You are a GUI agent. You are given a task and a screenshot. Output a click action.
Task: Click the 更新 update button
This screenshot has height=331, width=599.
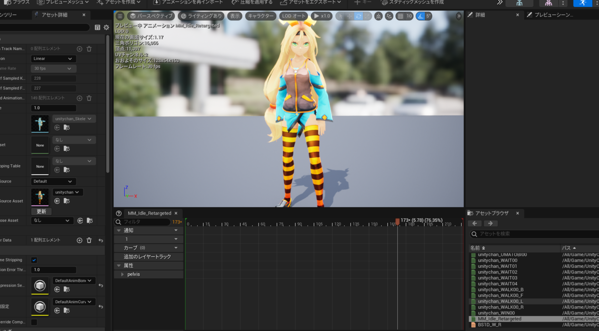tap(41, 212)
